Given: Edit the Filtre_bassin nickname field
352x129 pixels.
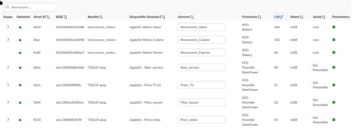Looking at the screenshot, I should (202, 102).
